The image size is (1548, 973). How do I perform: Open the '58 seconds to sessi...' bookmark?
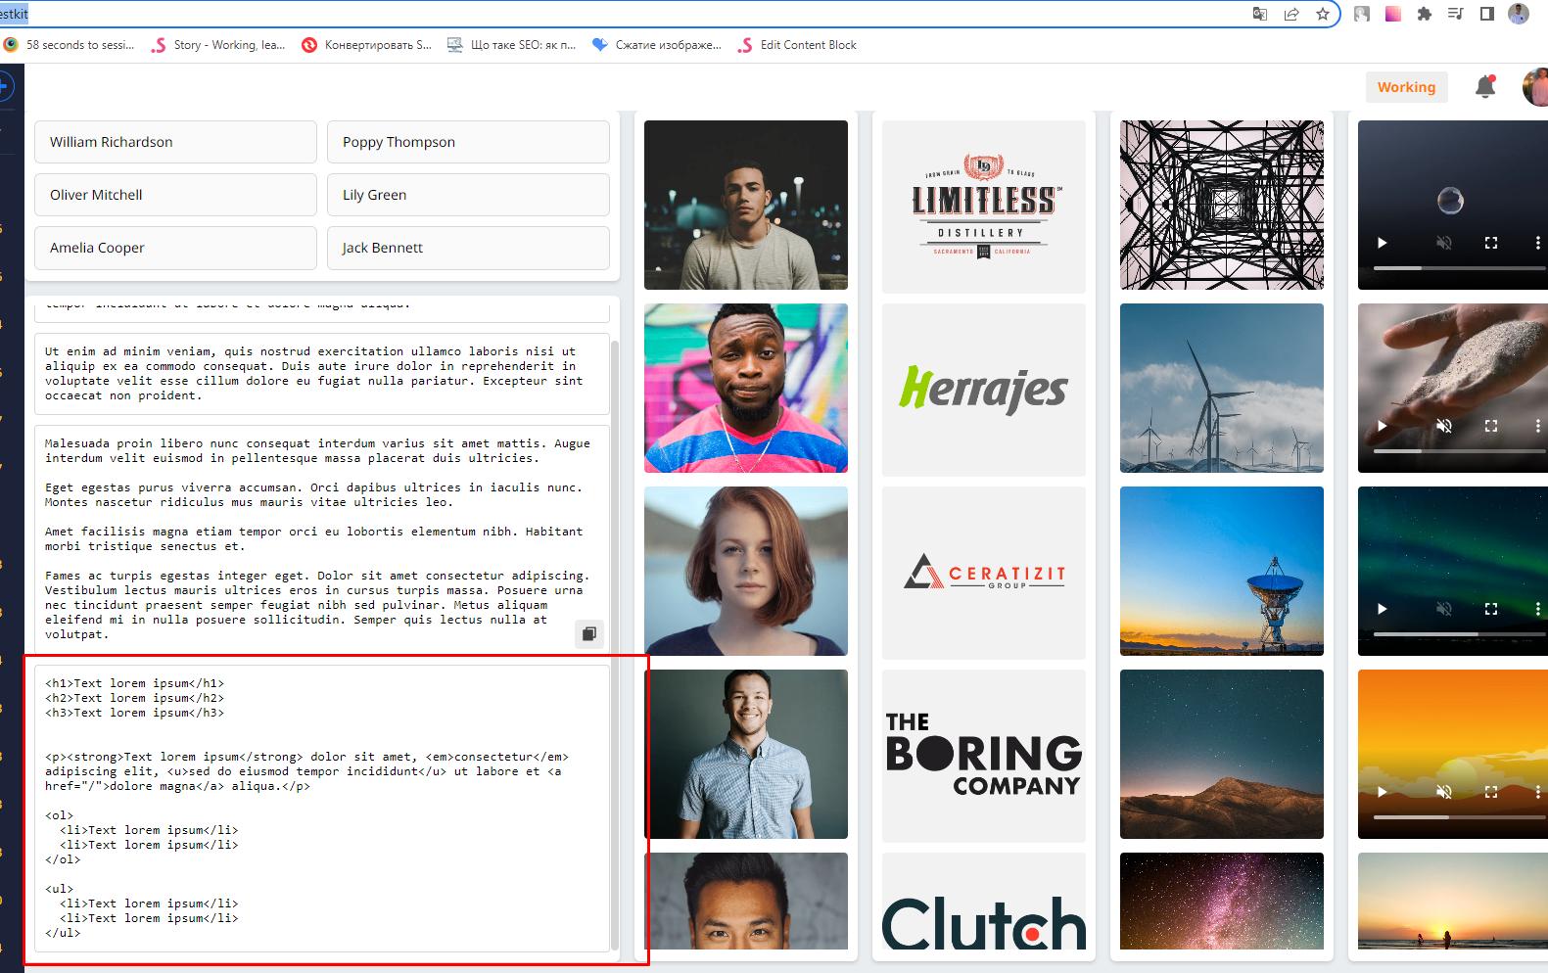point(69,45)
